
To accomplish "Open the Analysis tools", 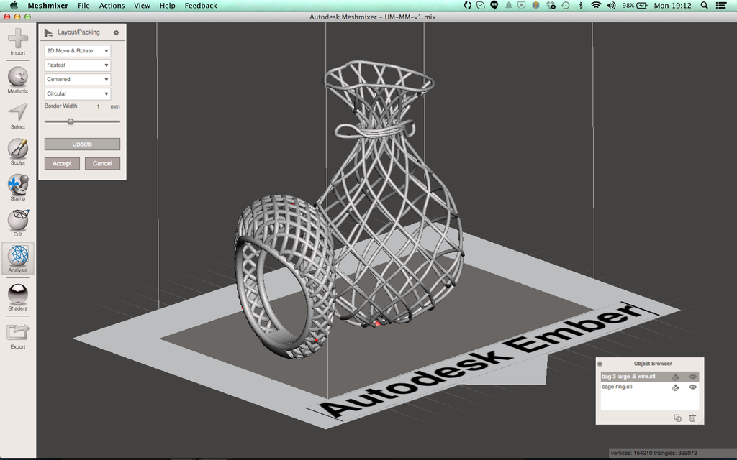I will tap(18, 259).
